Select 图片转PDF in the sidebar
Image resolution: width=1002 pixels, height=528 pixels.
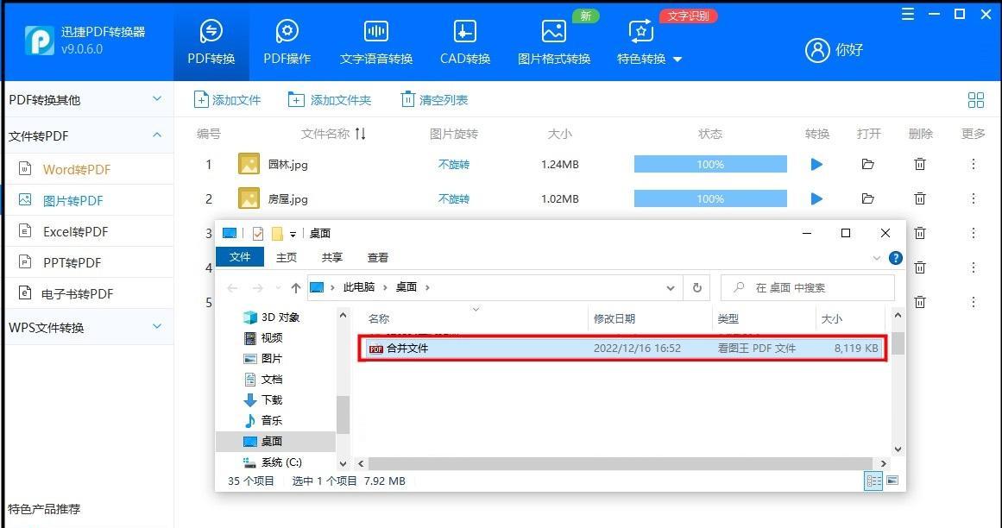pyautogui.click(x=72, y=200)
